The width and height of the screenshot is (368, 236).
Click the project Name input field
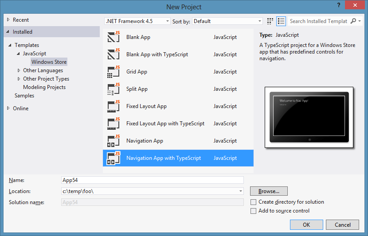pos(153,180)
